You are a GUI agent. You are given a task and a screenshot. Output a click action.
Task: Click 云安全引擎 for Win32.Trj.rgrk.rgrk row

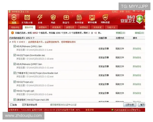(104, 93)
